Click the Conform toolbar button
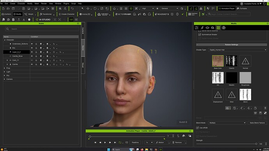 click(x=6, y=14)
